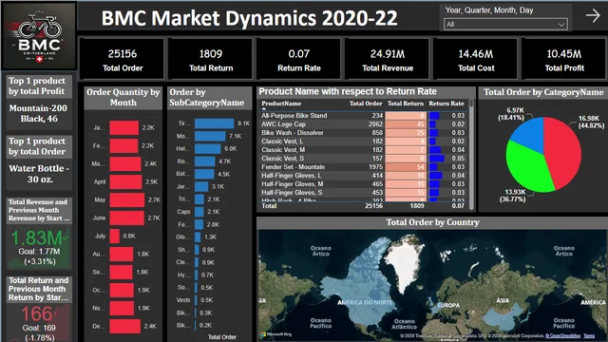Select the Fender Set - Mountain row
Viewport: 608px width, 342px height.
(x=363, y=167)
